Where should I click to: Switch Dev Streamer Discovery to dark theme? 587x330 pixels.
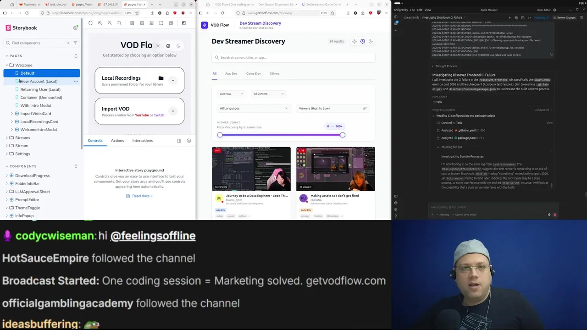371,41
